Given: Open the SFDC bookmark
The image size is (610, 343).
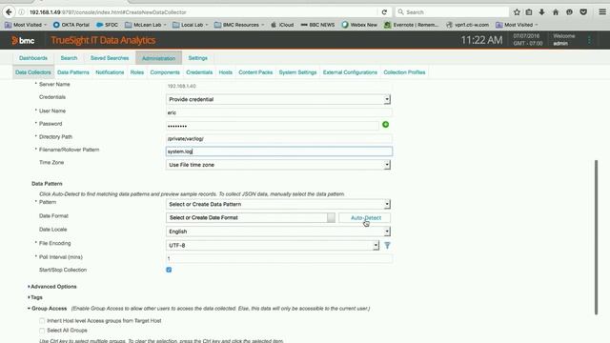Looking at the screenshot, I should tap(107, 25).
